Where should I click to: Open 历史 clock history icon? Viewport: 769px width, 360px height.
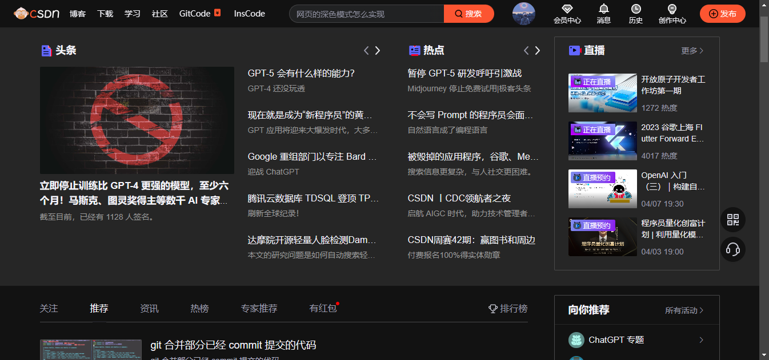point(635,9)
